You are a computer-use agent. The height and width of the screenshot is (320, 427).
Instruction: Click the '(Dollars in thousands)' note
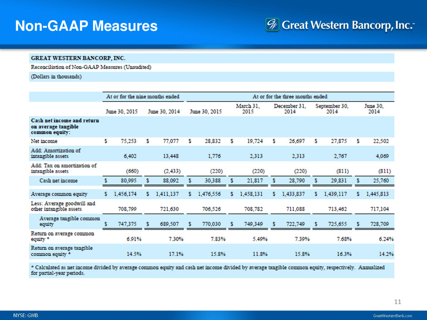point(56,77)
